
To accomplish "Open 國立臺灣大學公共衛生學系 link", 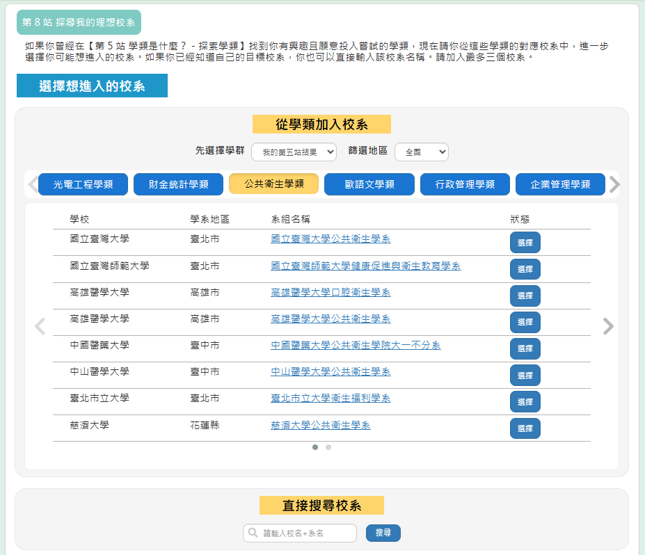I will coord(331,239).
